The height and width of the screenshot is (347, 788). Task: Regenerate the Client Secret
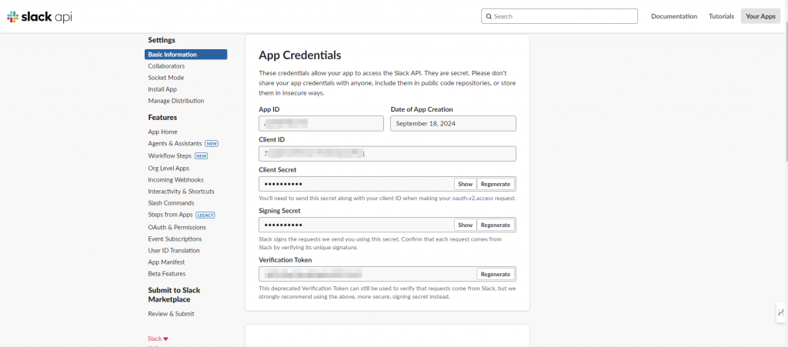click(495, 184)
